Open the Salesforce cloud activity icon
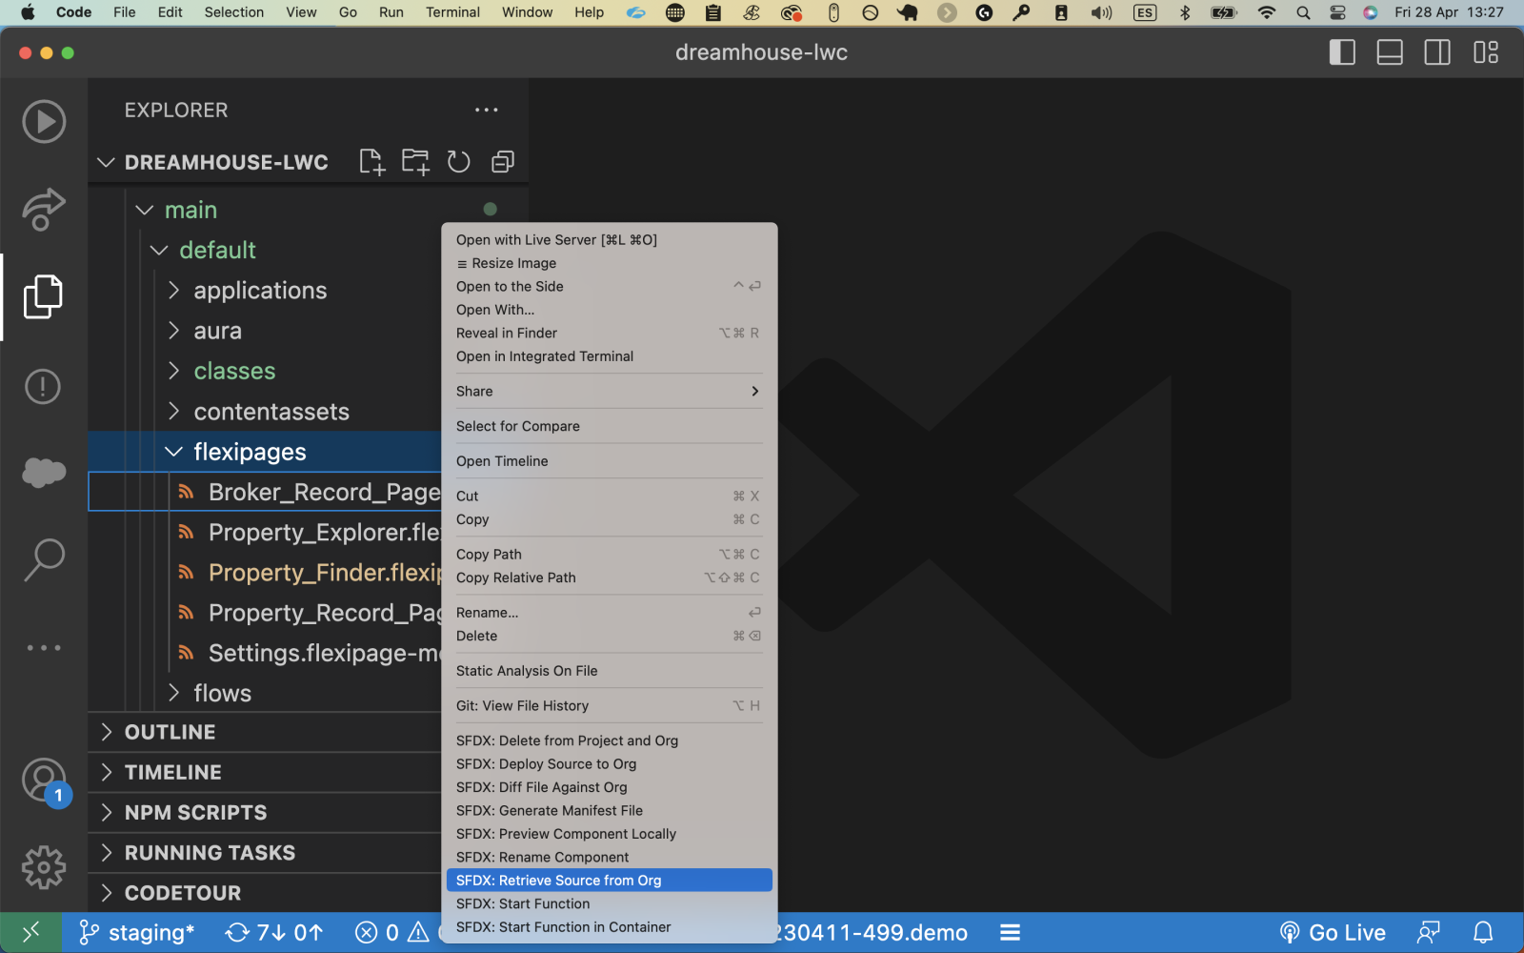 pos(44,472)
